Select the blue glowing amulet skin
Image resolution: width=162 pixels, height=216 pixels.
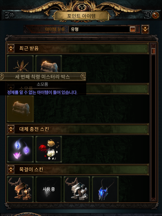[105, 189]
